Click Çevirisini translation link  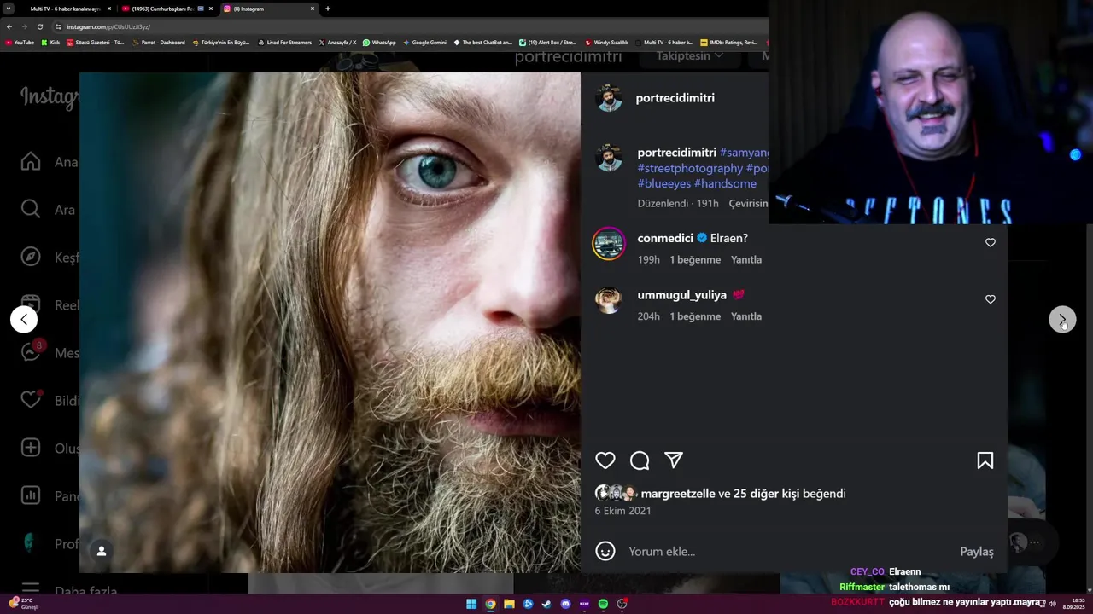[748, 204]
